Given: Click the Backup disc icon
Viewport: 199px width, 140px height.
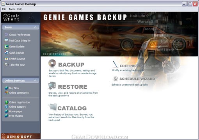Looking at the screenshot, I should [52, 63].
